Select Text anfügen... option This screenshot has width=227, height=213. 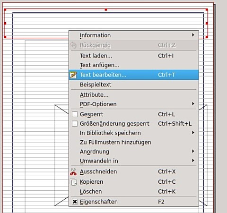(134, 65)
